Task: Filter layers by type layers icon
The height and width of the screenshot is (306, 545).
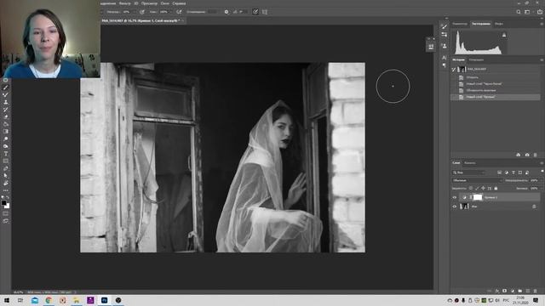Action: 513,173
